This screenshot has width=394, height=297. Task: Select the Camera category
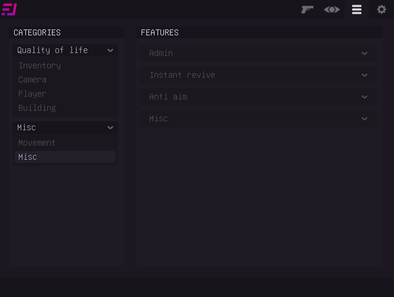coord(32,80)
